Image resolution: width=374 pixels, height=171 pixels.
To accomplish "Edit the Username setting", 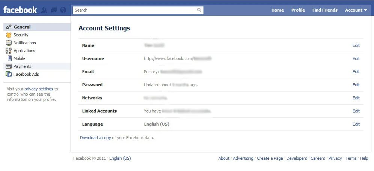I will pyautogui.click(x=356, y=58).
